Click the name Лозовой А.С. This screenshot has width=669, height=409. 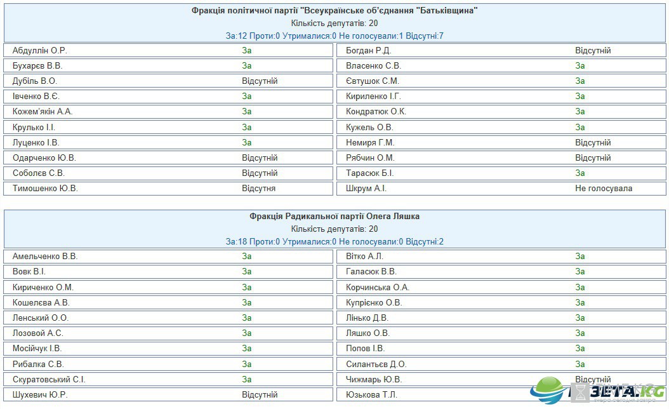coord(38,333)
